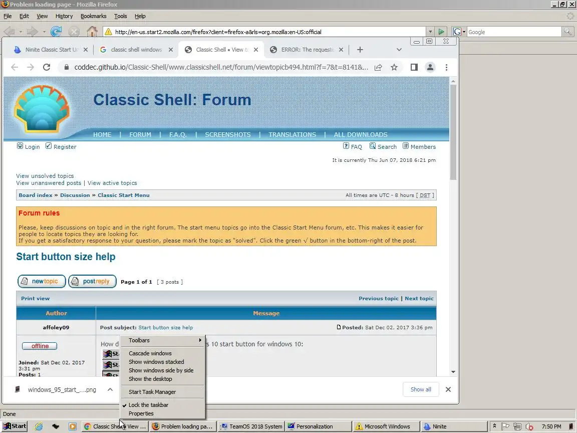
Task: Open Chrome three-dot menu
Action: click(x=446, y=67)
